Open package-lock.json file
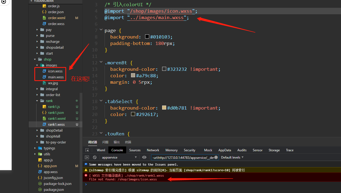This screenshot has width=341, height=193. 58,184
